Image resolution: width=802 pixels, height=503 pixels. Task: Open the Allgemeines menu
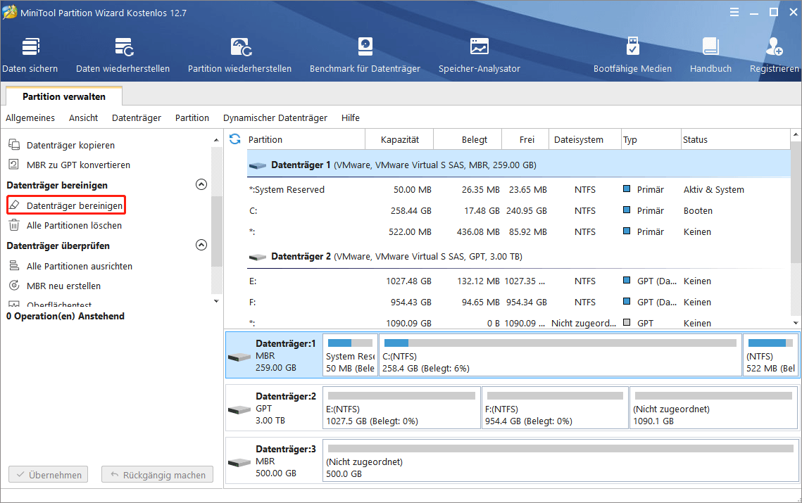tap(30, 117)
